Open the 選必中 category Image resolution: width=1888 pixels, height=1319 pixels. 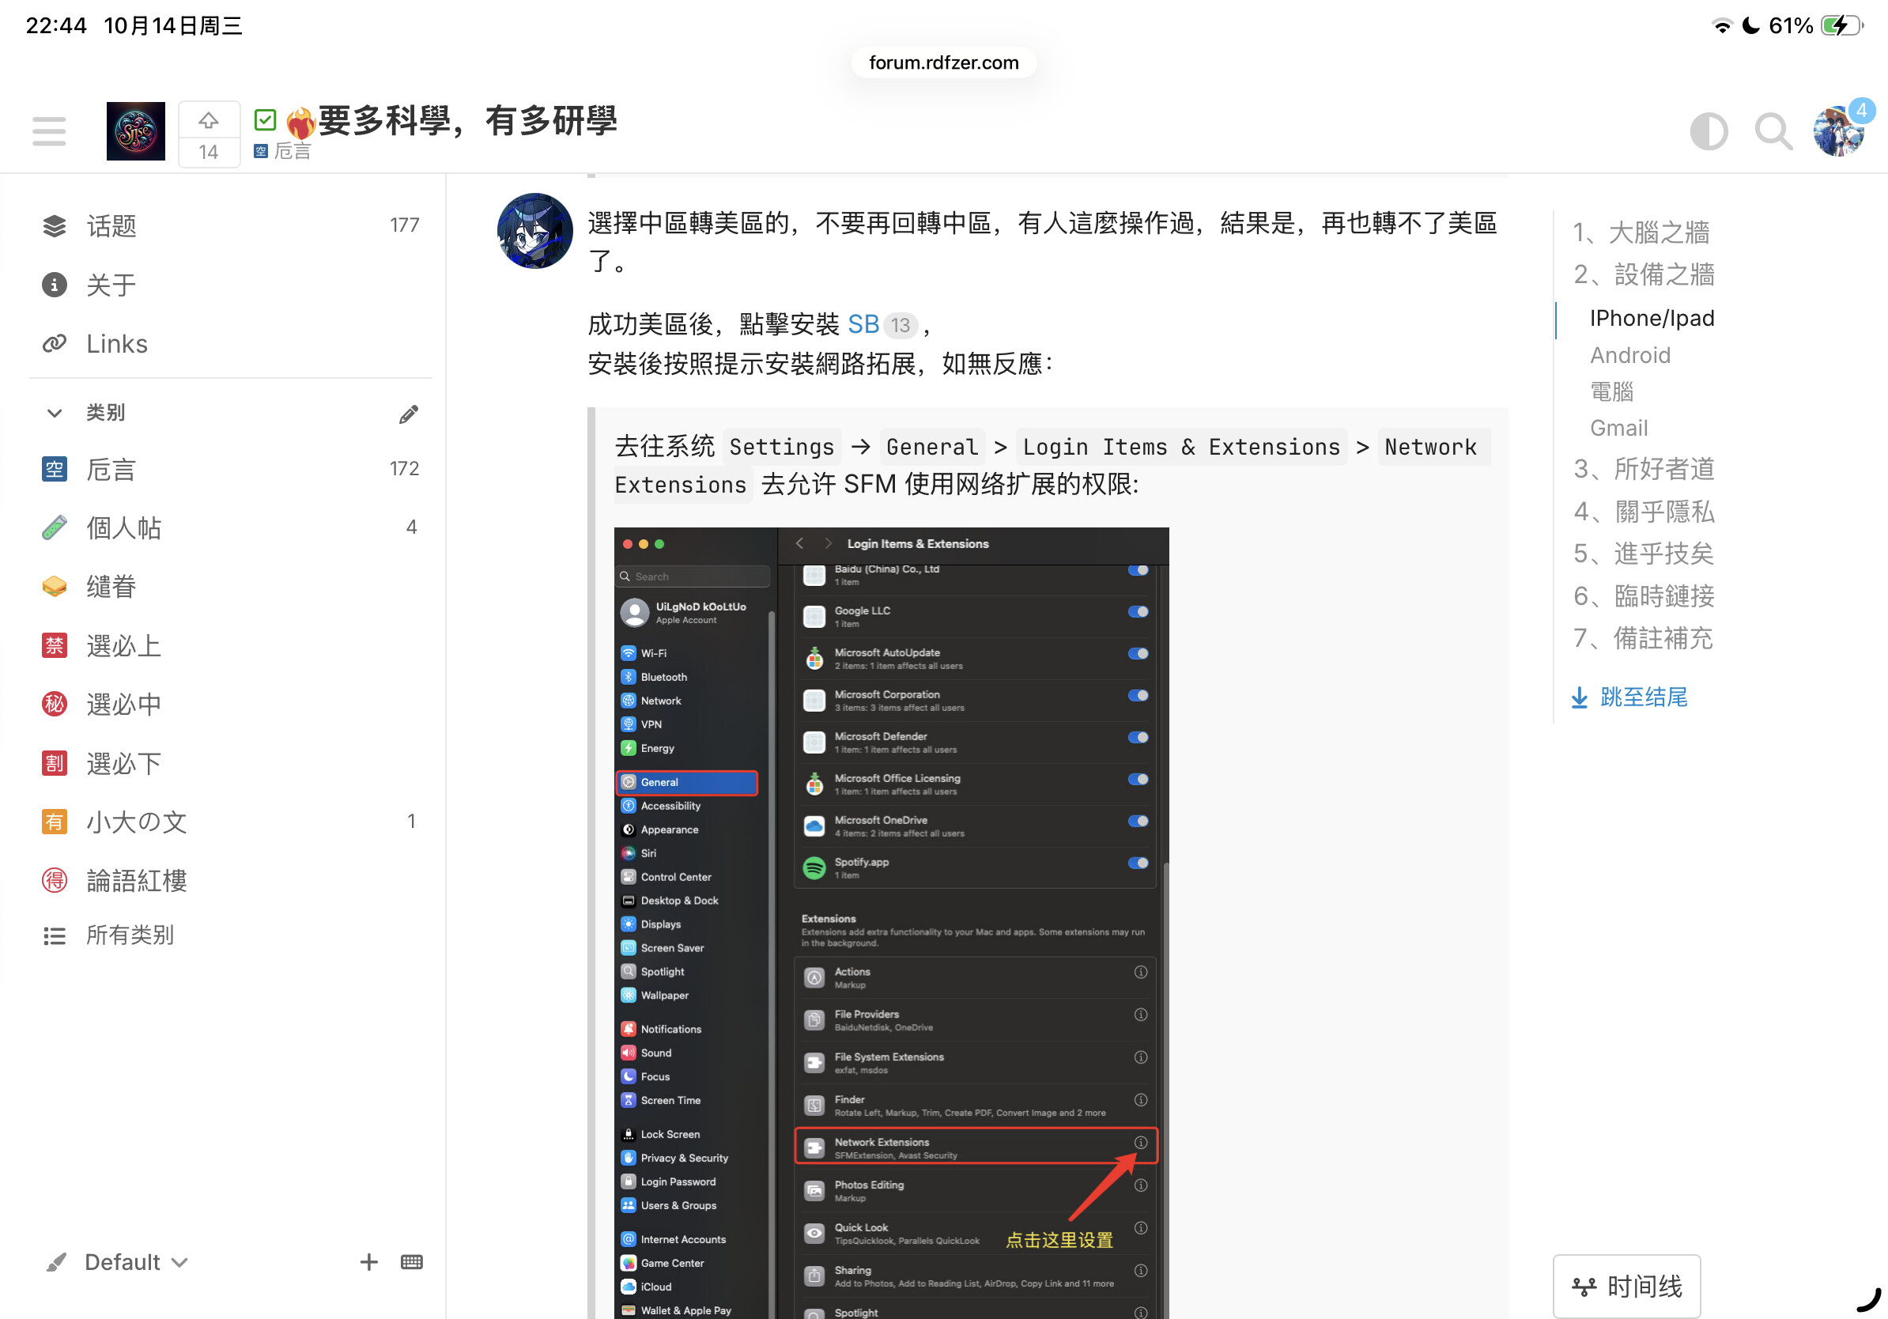tap(230, 704)
